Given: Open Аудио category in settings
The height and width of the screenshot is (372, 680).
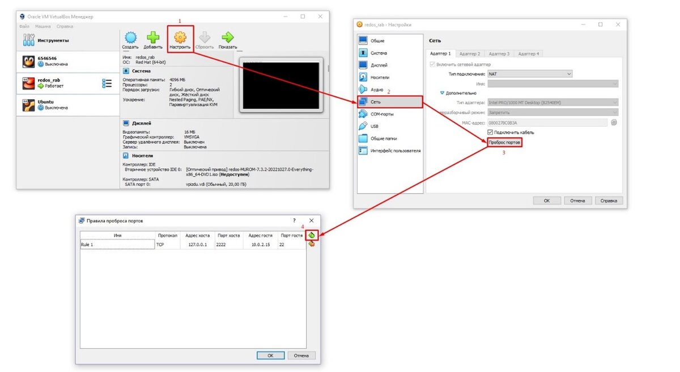Looking at the screenshot, I should pos(389,89).
